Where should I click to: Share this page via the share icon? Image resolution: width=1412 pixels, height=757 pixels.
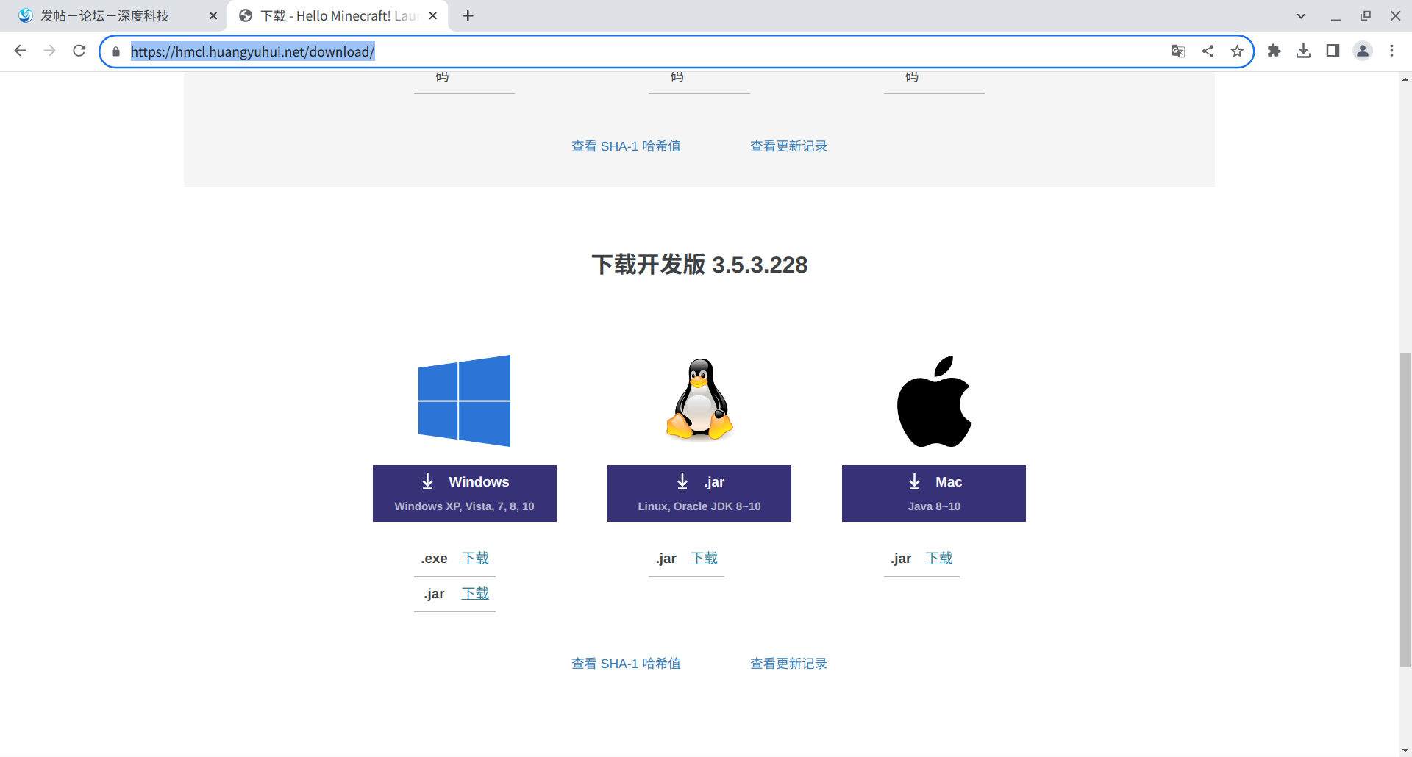[x=1208, y=51]
